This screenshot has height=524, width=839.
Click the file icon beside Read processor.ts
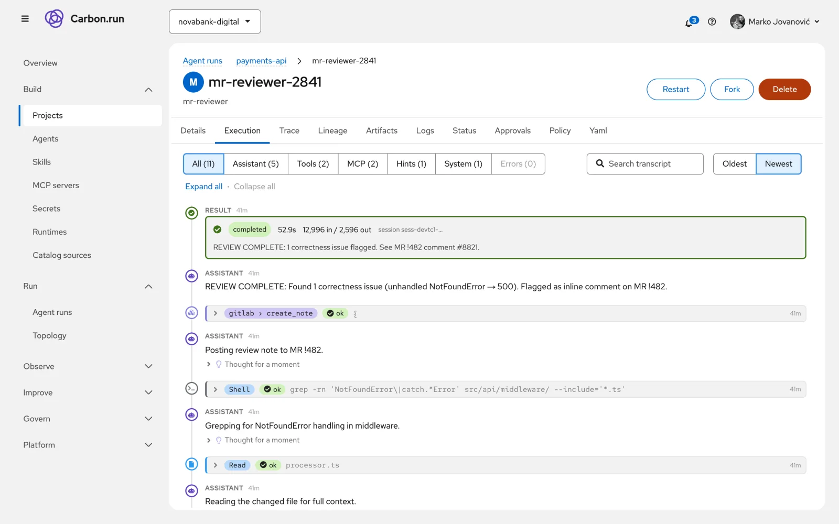pyautogui.click(x=191, y=464)
